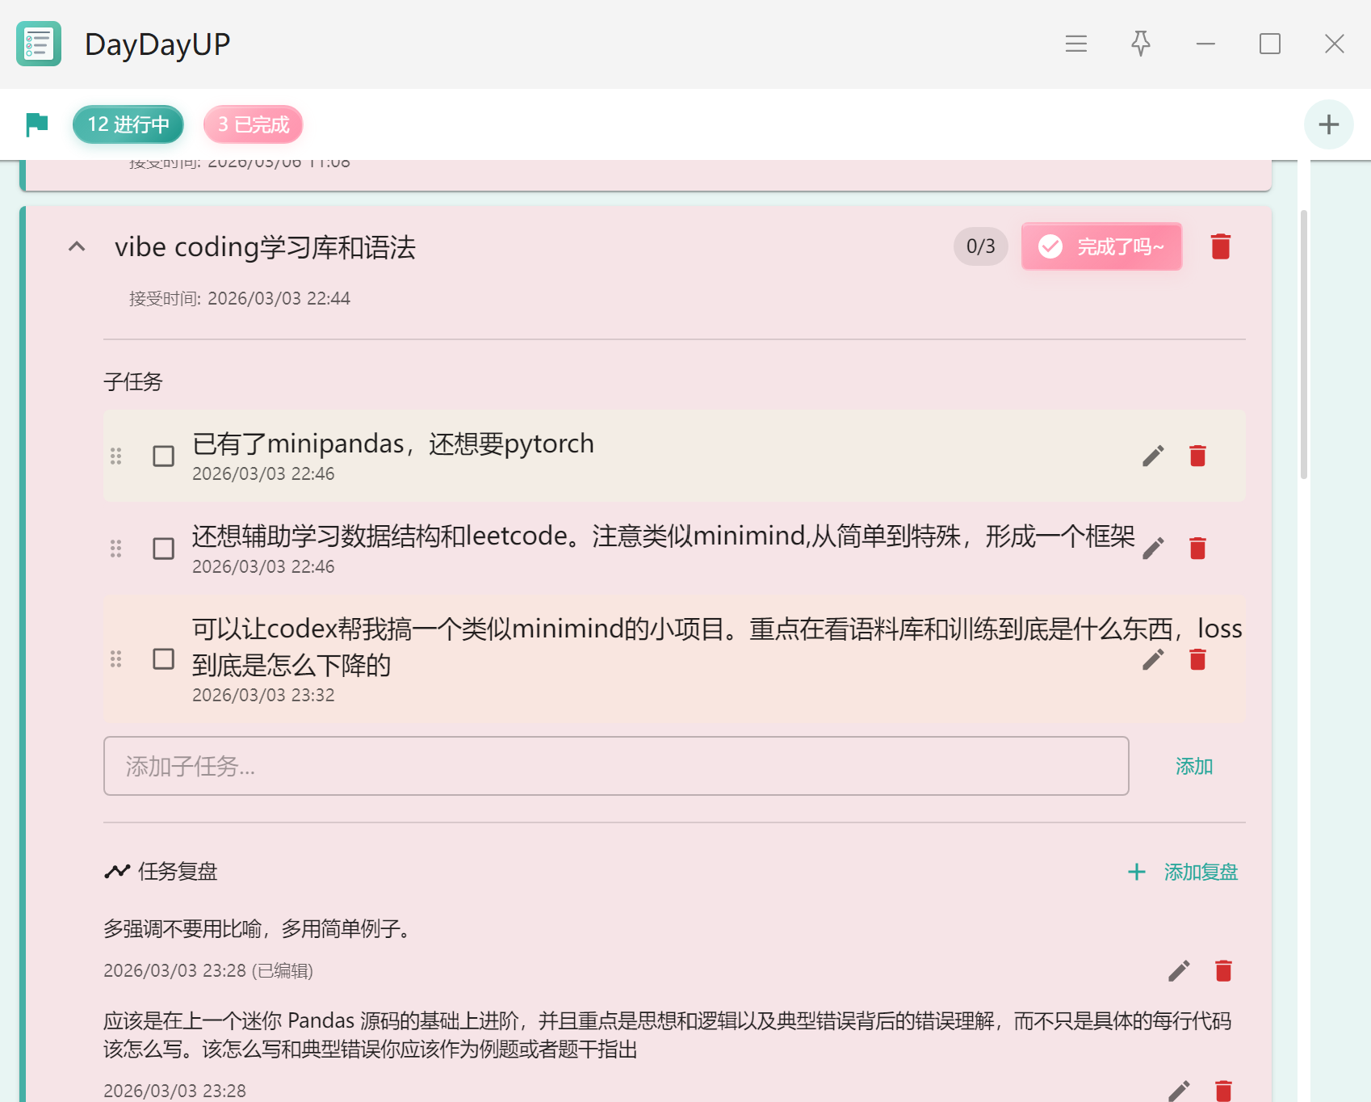Click the vertical scrollbar thumb
Image resolution: width=1371 pixels, height=1102 pixels.
(x=1303, y=345)
